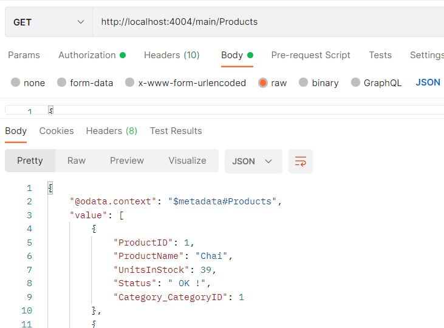Image resolution: width=444 pixels, height=328 pixels.
Task: Choose x-www-form-urlencoded body type
Action: pos(129,82)
